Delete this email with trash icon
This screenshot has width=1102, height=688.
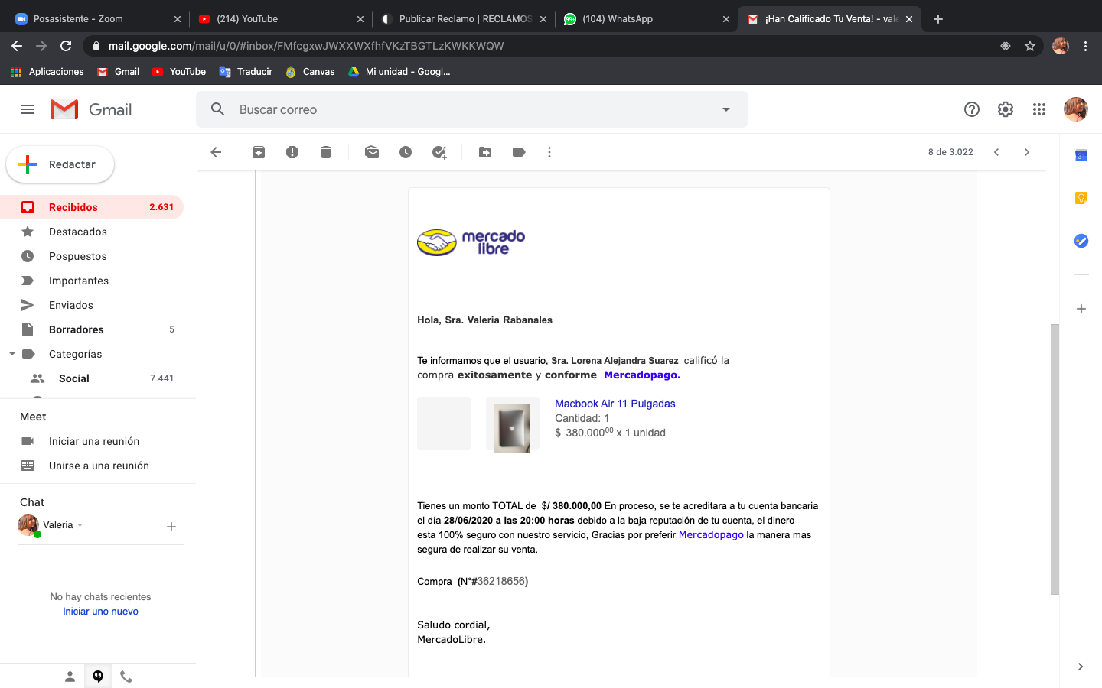326,152
